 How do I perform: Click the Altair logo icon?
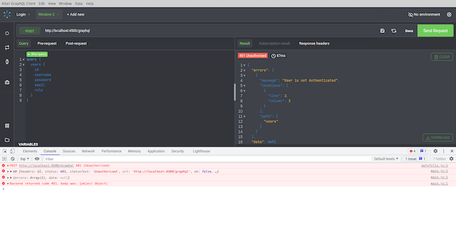tap(7, 14)
